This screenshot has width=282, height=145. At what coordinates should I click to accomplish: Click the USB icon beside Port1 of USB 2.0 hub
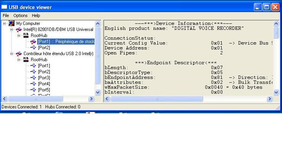33,66
